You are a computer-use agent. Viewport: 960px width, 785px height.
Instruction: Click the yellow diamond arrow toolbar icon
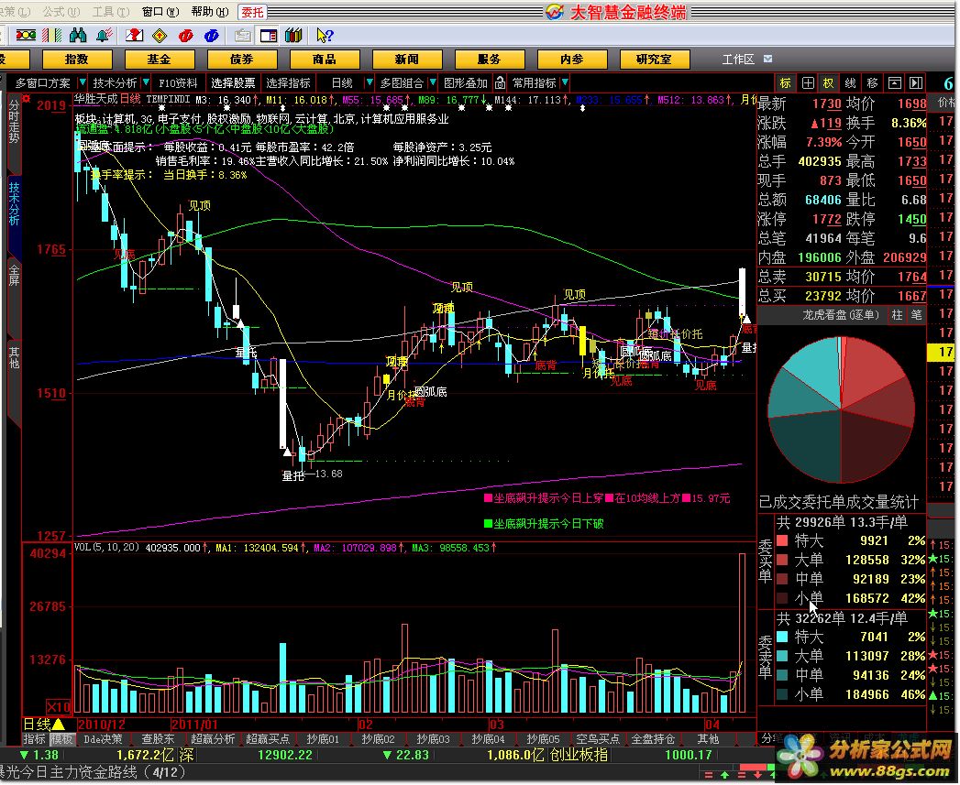[x=160, y=36]
